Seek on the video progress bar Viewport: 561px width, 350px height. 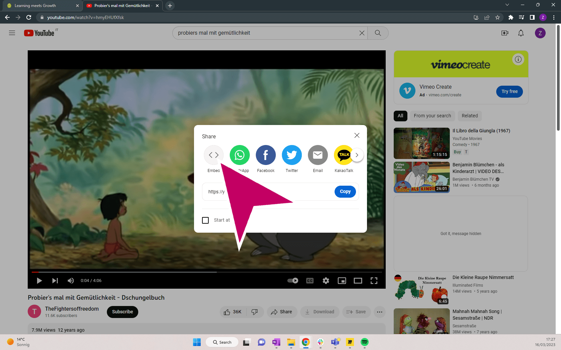point(207,272)
